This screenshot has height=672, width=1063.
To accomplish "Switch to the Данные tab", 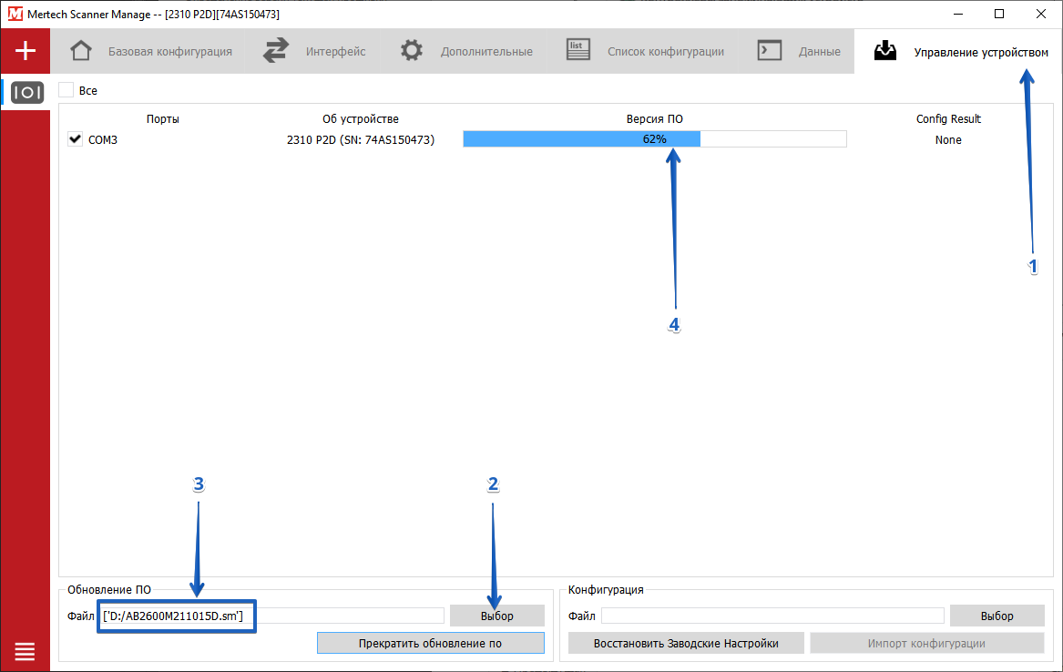I will (x=798, y=51).
